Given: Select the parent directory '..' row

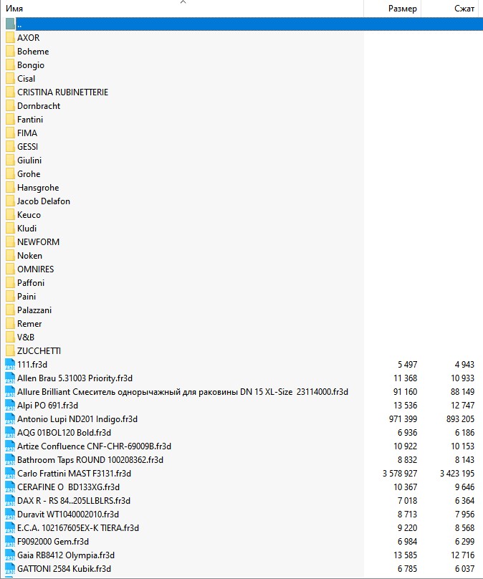Looking at the screenshot, I should pyautogui.click(x=241, y=24).
